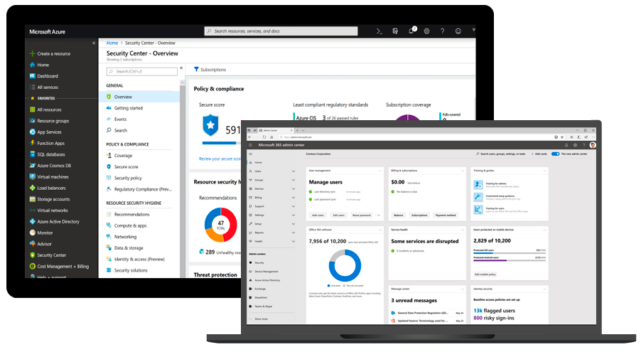Screen dimensions: 641x352
Task: Open Azure notifications bell
Action: [x=411, y=31]
